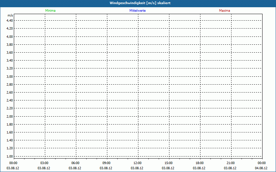Select the 06:00 time marker
Viewport: 276px width, 172px height.
[76, 163]
